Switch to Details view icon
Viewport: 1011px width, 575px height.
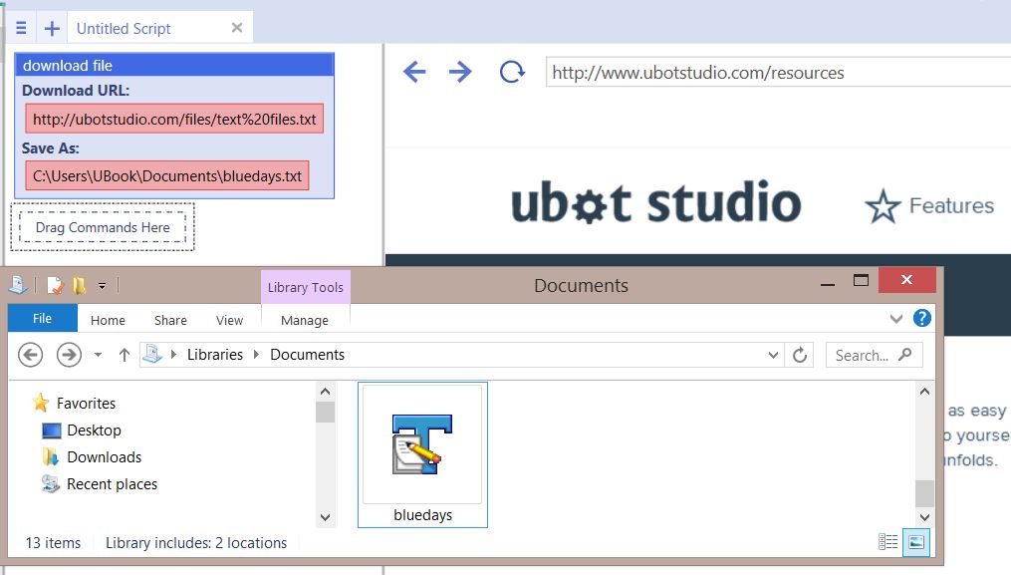(887, 542)
